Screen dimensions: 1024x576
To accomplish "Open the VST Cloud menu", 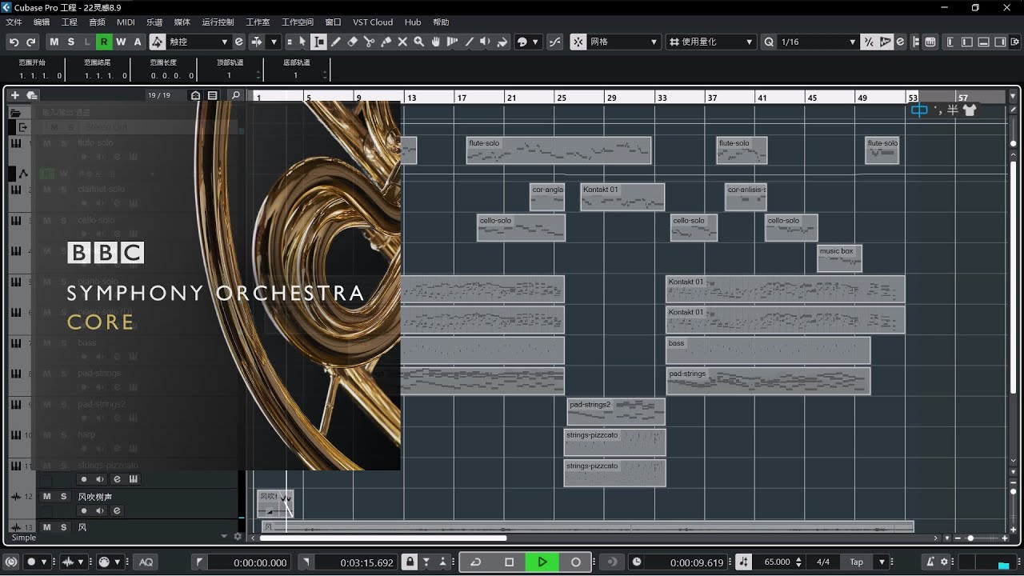I will [373, 22].
